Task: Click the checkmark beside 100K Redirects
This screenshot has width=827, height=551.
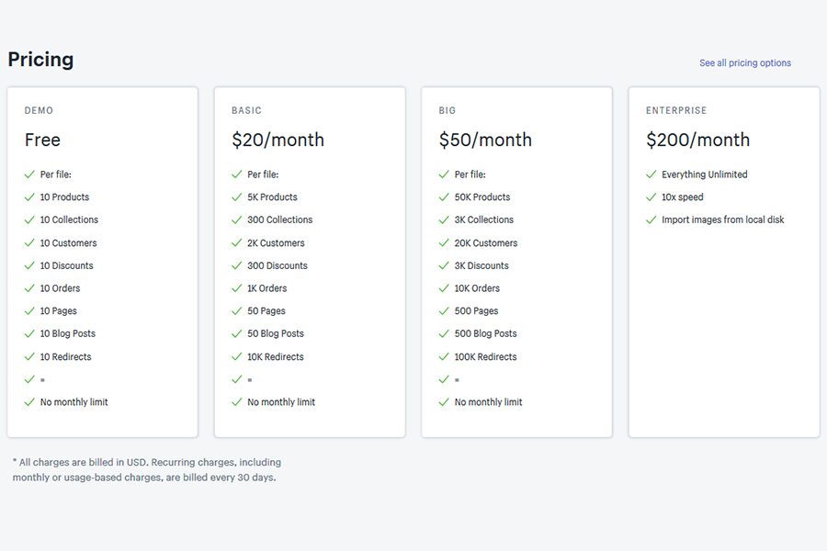Action: (444, 357)
